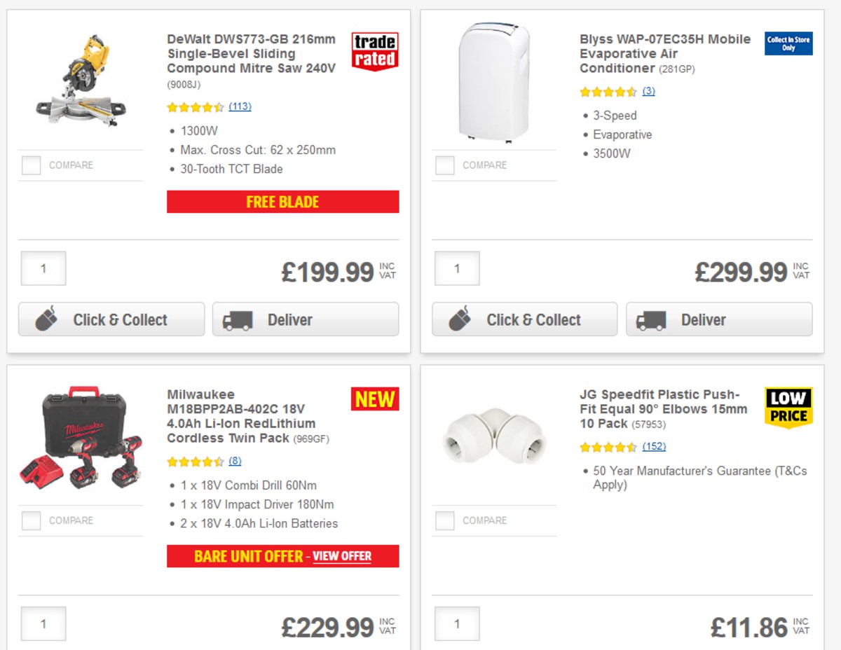
Task: Click the star rating for the Milwaukee twin pack
Action: click(195, 461)
